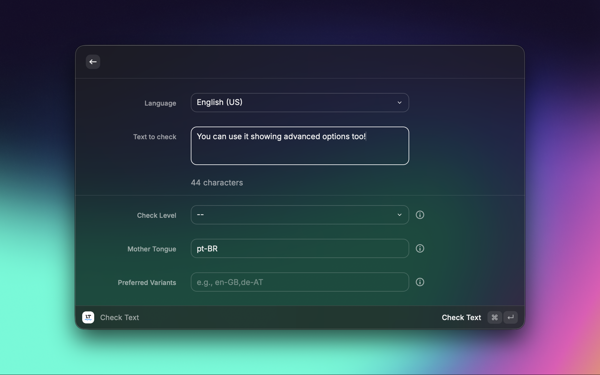Click the LanguageTool logo icon
This screenshot has width=600, height=375.
pos(88,317)
